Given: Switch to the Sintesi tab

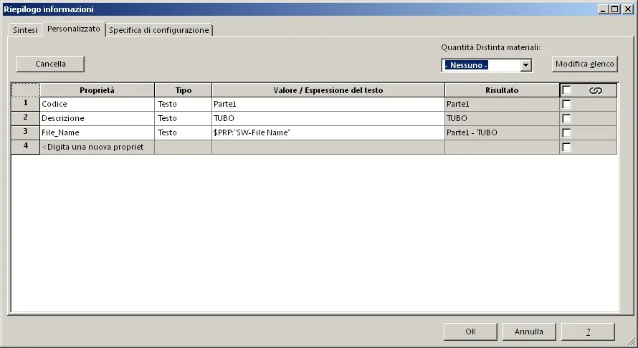Looking at the screenshot, I should [x=25, y=30].
